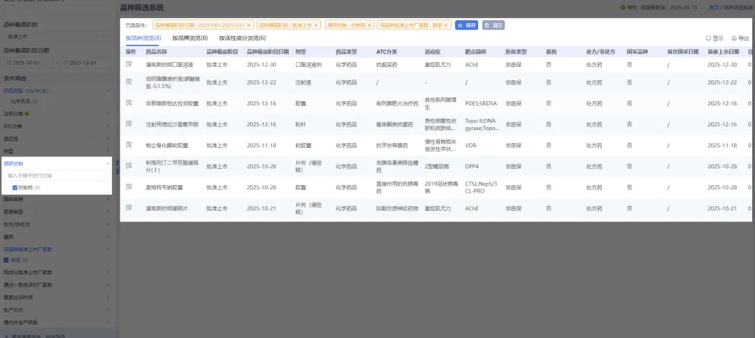Follow the 首页 breadcrumb link
The width and height of the screenshot is (755, 338).
pos(714,7)
